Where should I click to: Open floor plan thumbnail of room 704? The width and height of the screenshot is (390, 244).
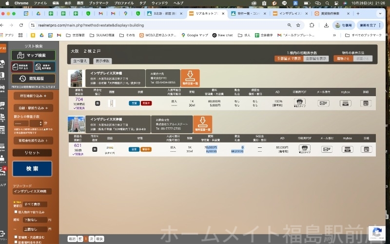[112, 103]
